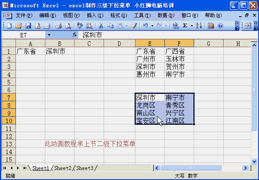Switch to the Sheet3 tab
259x180 pixels.
click(x=85, y=168)
